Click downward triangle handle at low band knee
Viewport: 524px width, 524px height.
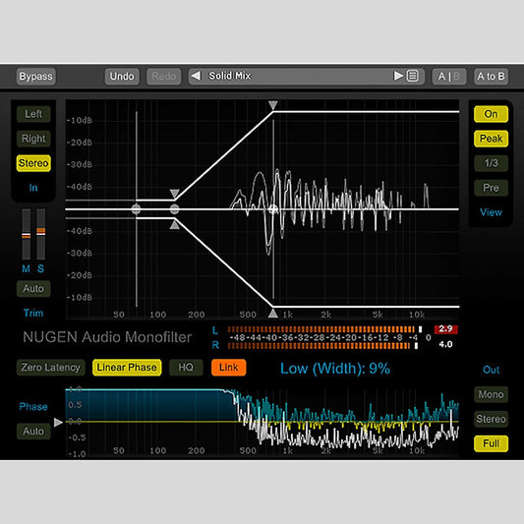(x=174, y=194)
